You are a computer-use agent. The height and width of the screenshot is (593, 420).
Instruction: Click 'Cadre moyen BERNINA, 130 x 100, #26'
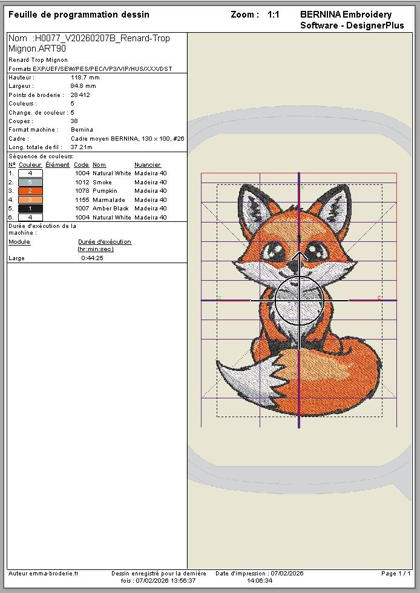point(128,138)
